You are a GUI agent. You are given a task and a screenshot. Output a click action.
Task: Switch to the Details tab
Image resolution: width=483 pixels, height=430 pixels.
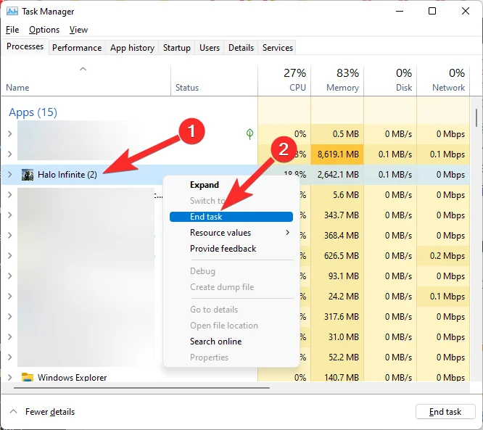point(241,48)
